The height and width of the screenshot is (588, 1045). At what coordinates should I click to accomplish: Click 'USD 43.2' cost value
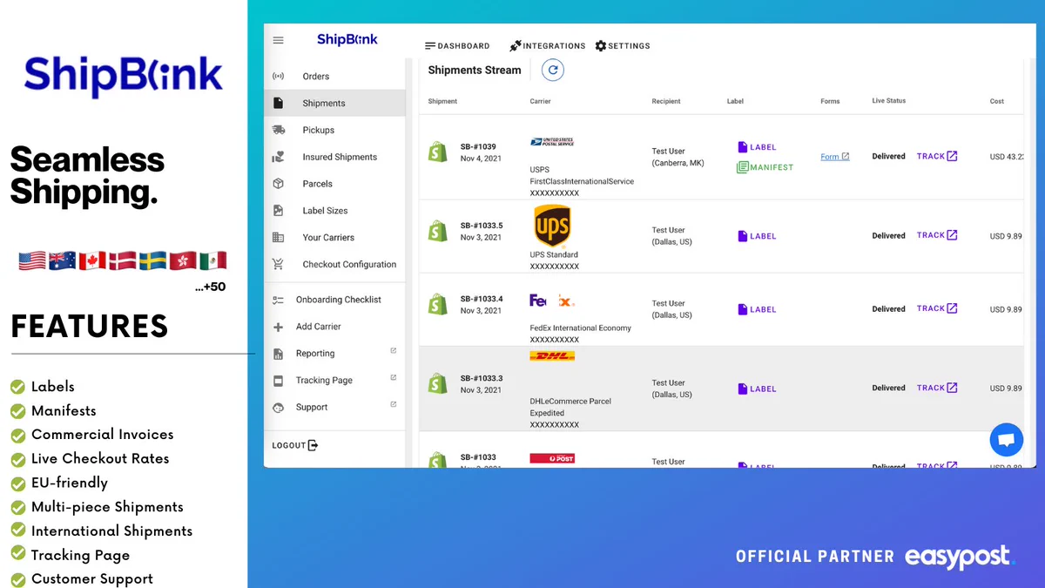[1007, 157]
